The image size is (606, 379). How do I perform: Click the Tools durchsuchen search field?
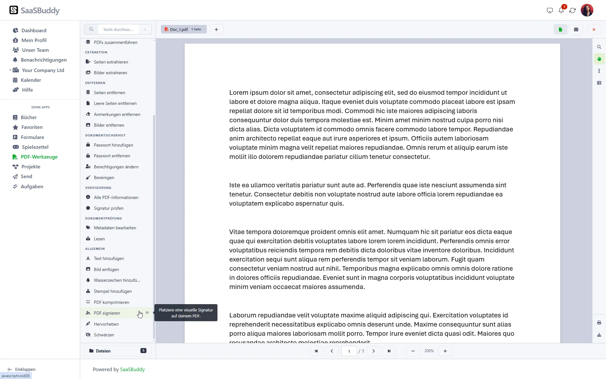coord(119,29)
